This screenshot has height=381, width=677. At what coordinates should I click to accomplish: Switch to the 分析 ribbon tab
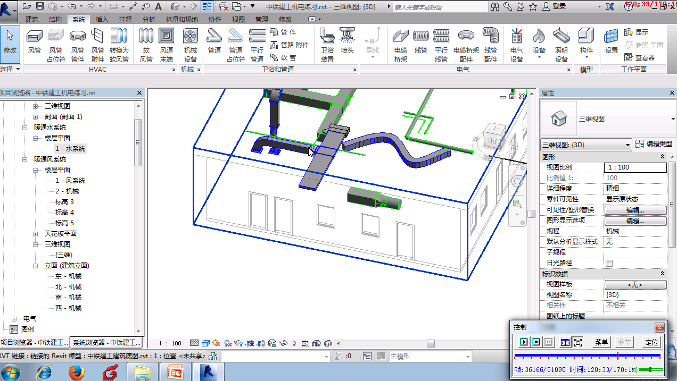tap(149, 20)
